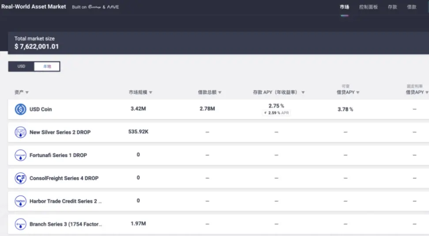Click the 2.59 % APR badge
The width and height of the screenshot is (429, 236).
pos(276,113)
